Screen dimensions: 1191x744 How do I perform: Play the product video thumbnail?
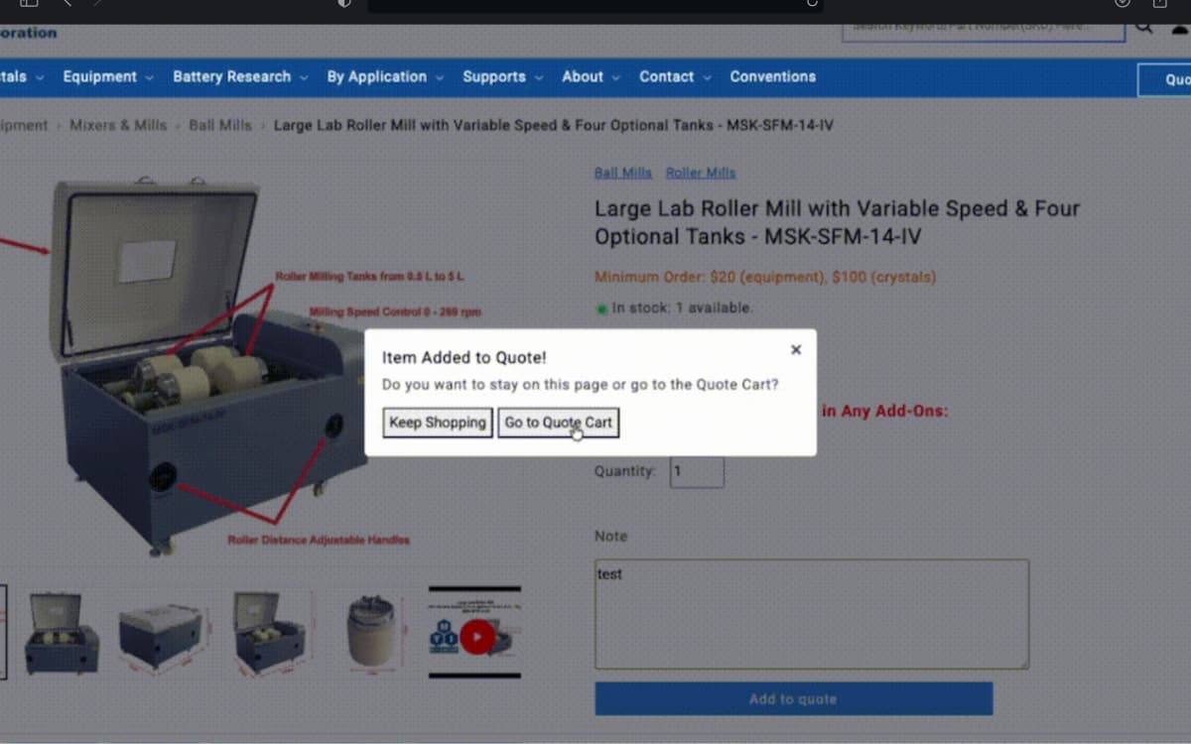tap(475, 635)
